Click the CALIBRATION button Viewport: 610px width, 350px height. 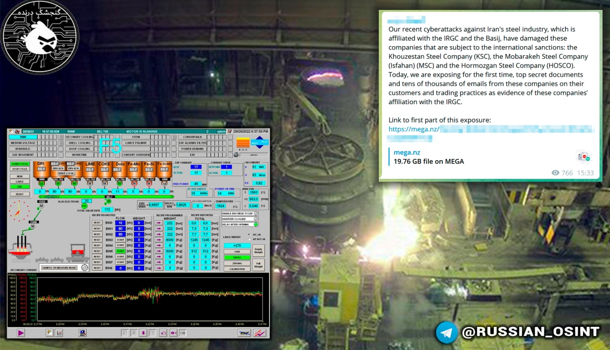tap(237, 269)
